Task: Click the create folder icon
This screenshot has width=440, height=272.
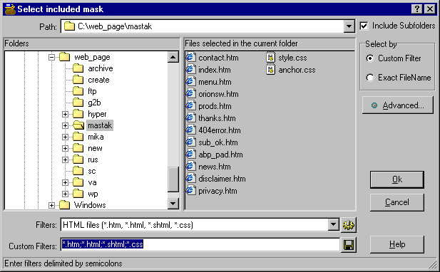Action: pos(78,80)
